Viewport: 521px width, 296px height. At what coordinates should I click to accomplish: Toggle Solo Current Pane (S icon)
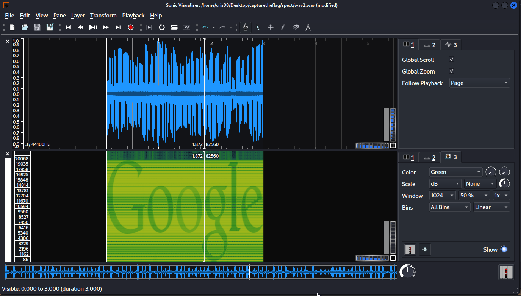click(x=174, y=27)
